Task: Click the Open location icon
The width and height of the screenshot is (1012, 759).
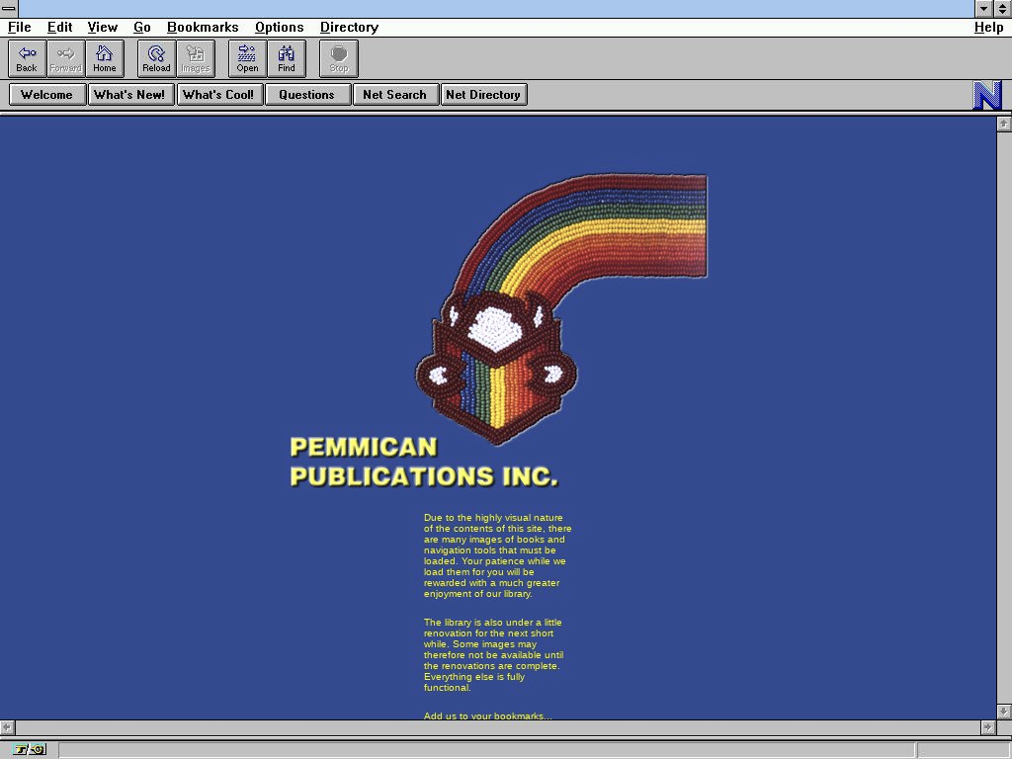Action: 247,58
